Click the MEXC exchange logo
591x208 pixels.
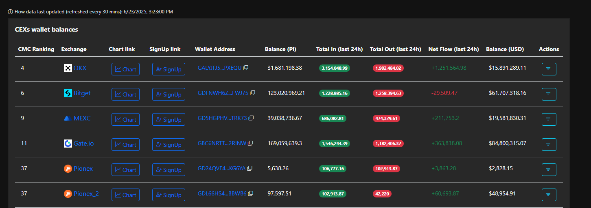pos(68,118)
